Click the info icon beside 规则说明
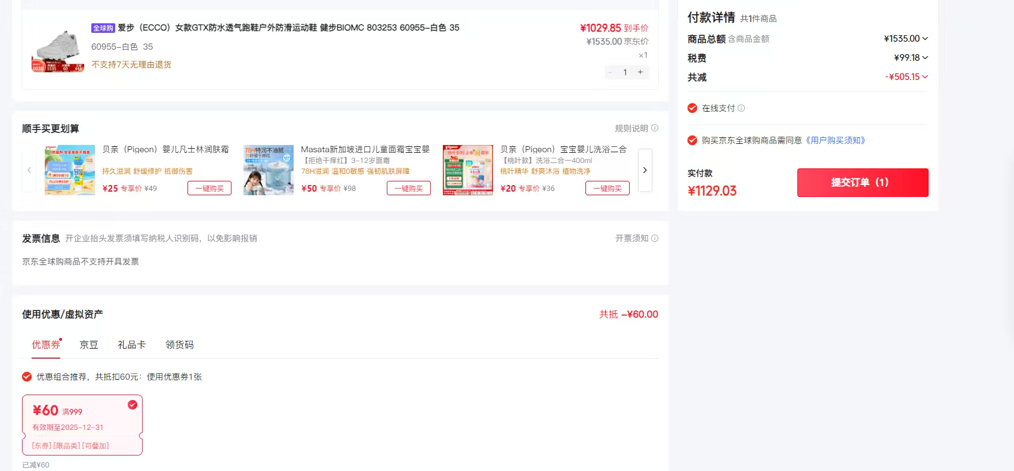Image resolution: width=1014 pixels, height=471 pixels. (x=655, y=128)
